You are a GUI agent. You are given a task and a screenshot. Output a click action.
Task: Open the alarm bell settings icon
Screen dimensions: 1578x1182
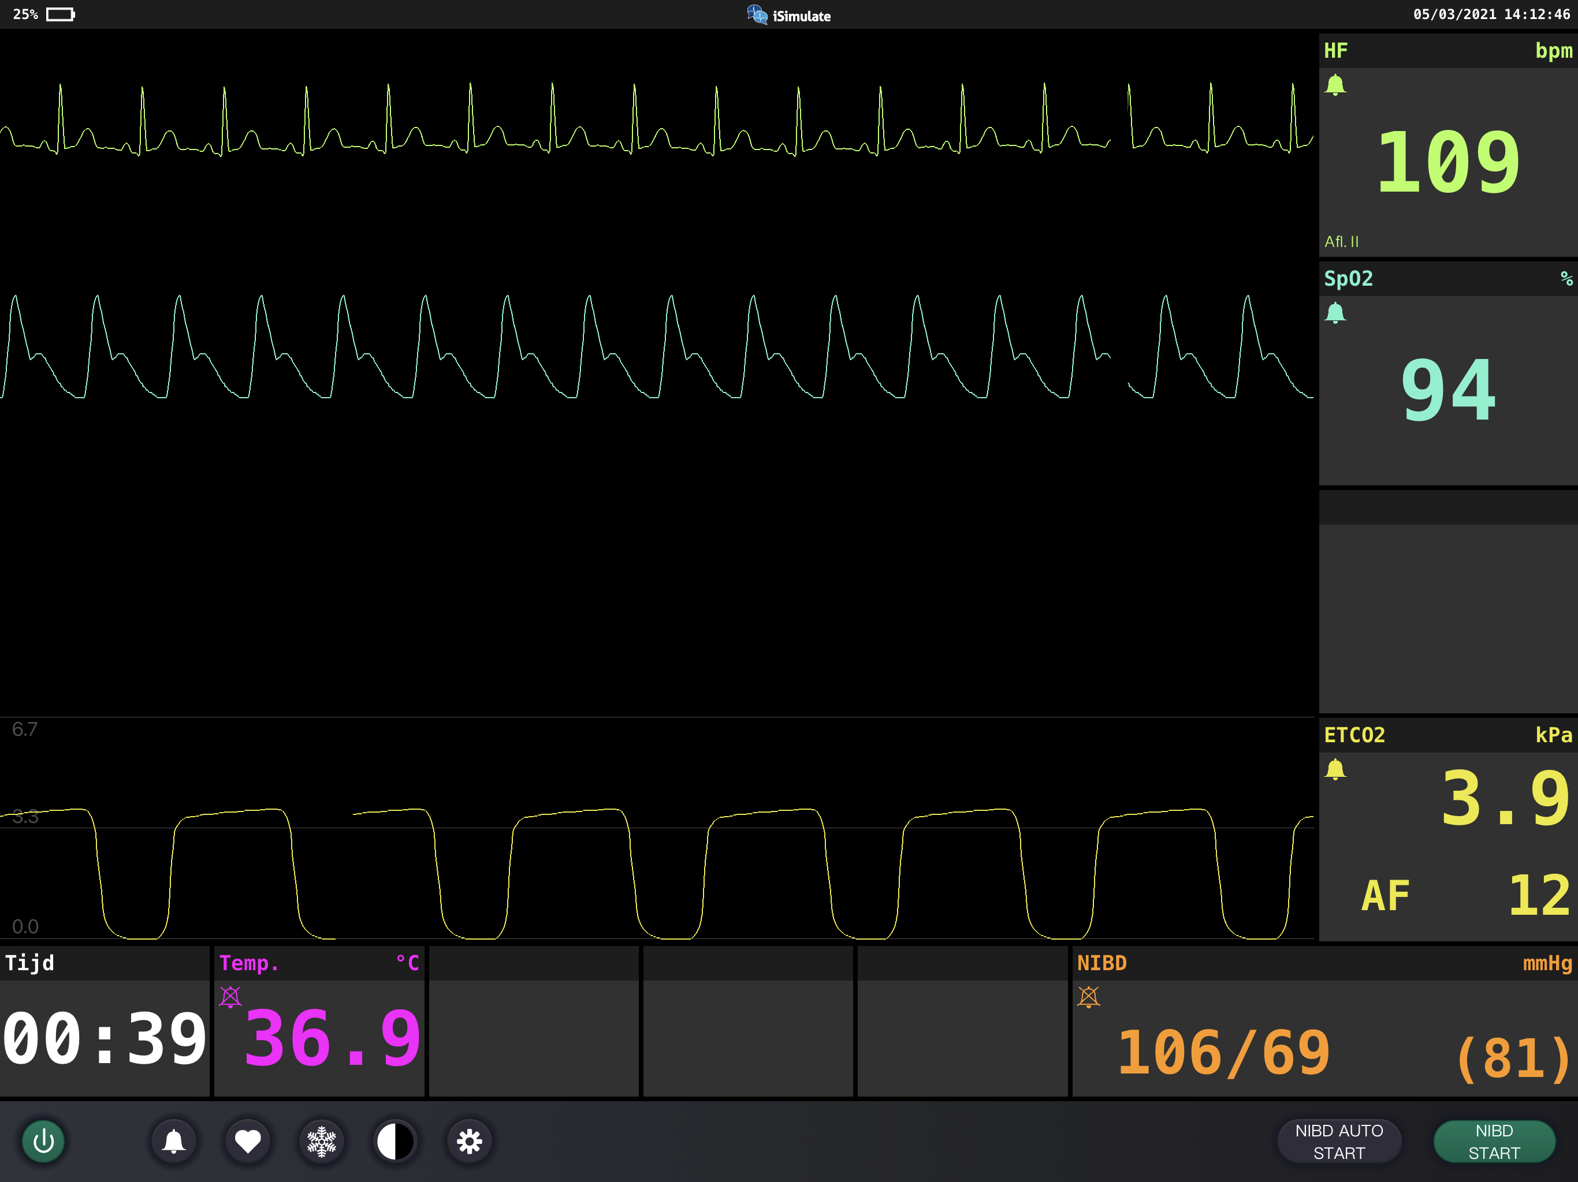click(174, 1142)
